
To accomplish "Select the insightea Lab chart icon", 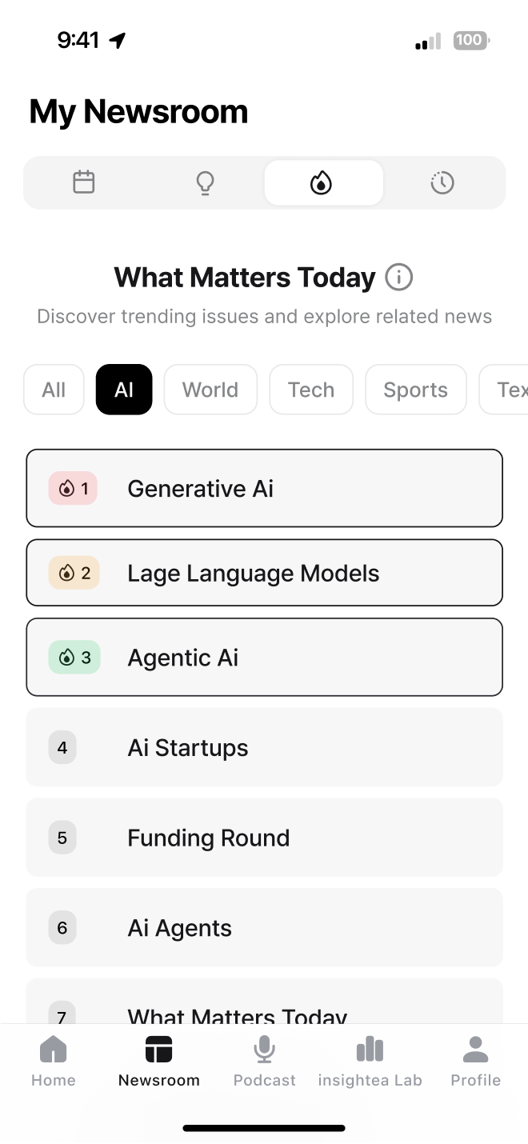I will 370,1049.
